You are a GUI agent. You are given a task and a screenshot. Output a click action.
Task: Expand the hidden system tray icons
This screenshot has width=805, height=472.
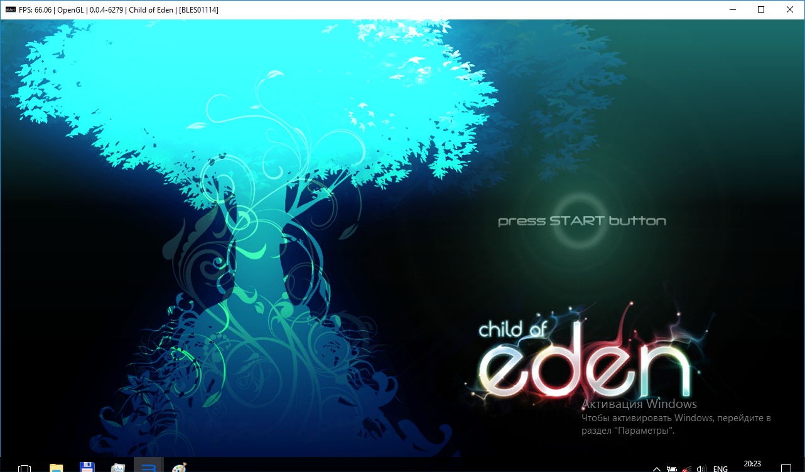[657, 468]
